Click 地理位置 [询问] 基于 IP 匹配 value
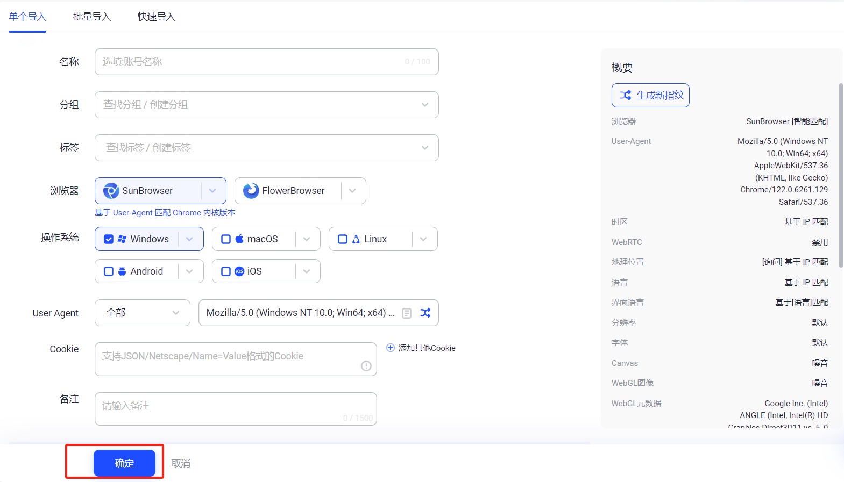This screenshot has width=844, height=482. coord(795,262)
